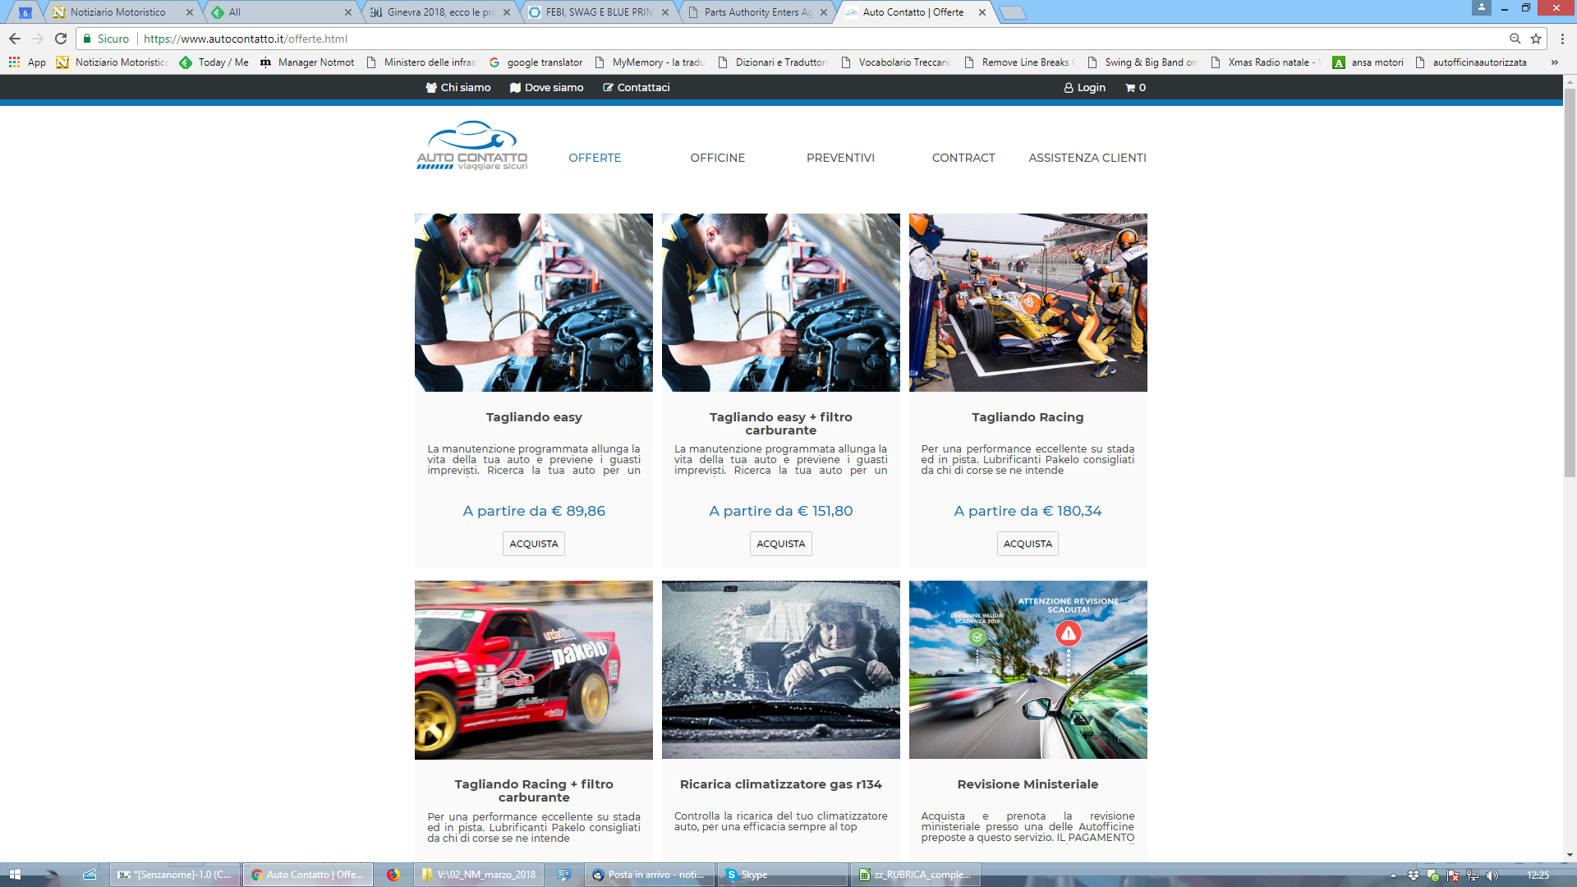This screenshot has height=887, width=1577.
Task: Open Revisione Ministeriale image
Action: point(1028,670)
